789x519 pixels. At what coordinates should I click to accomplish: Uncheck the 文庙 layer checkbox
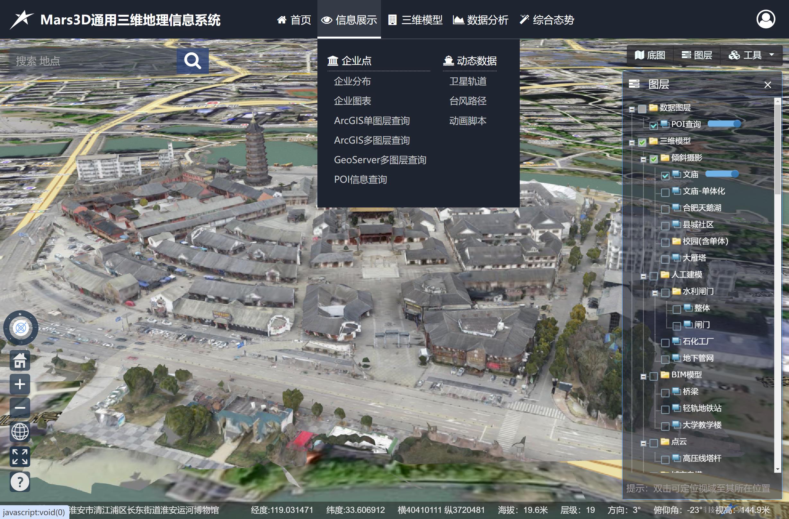(x=665, y=176)
